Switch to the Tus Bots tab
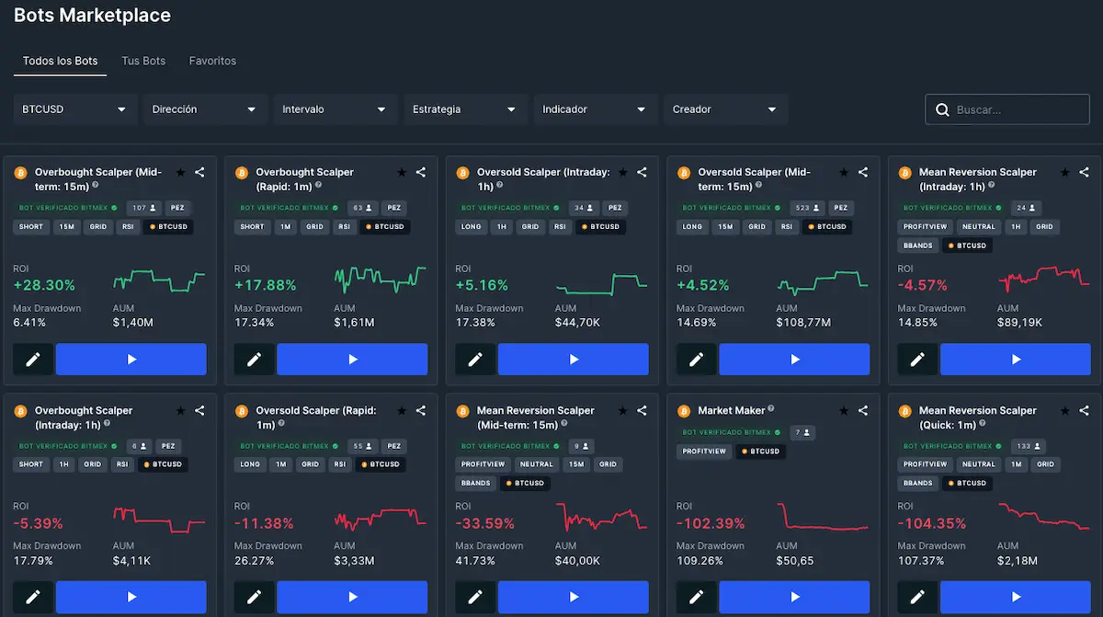Screen dimensions: 1103x617 tap(143, 61)
